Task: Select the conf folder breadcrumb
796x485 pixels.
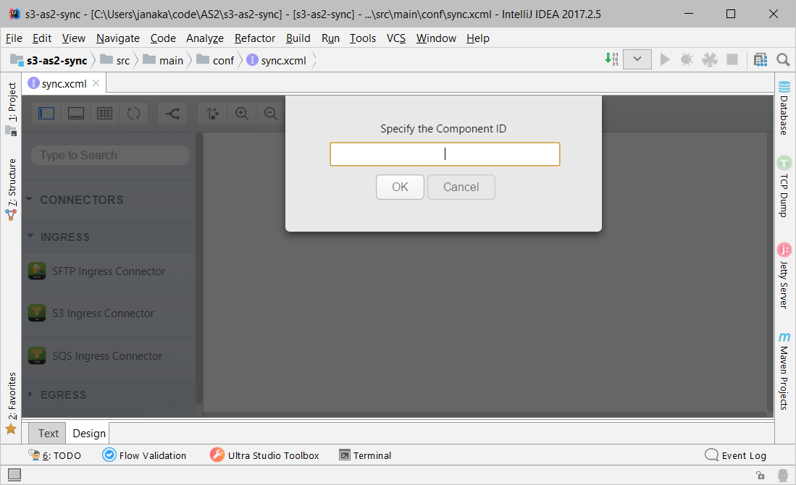Action: (215, 60)
